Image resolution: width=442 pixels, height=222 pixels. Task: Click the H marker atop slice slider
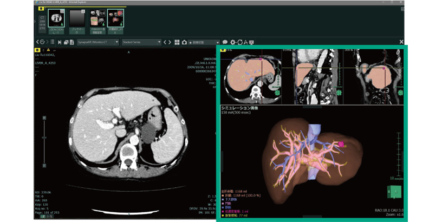click(44, 117)
